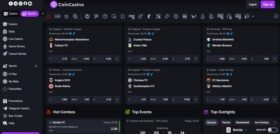The width and height of the screenshot is (280, 134).
Task: Bet on Werder Bremen win at 1.96
Action: click(260, 59)
